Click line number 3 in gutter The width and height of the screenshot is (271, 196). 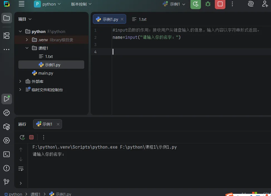click(x=95, y=45)
